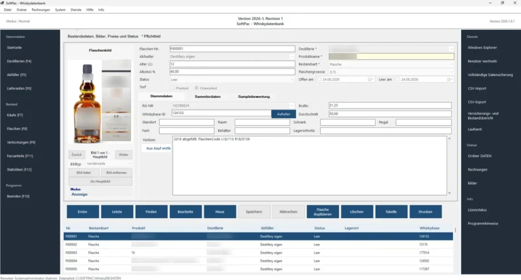Screen dimensions: 521x280
Task: Open Flaschen [F8] in sidebar
Action: click(x=17, y=128)
